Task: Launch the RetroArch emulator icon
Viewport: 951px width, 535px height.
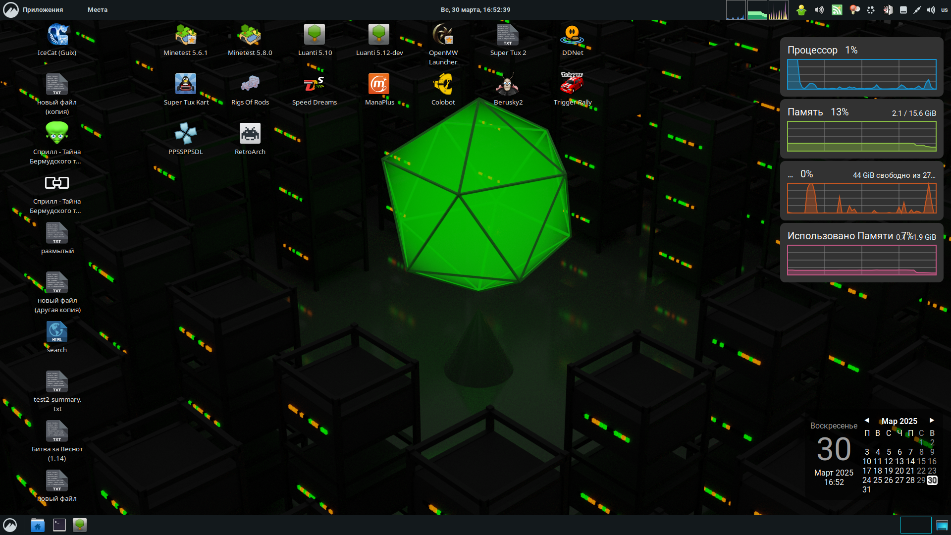Action: [x=250, y=134]
